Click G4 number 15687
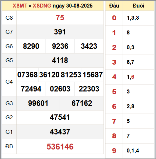 [x=93, y=75]
